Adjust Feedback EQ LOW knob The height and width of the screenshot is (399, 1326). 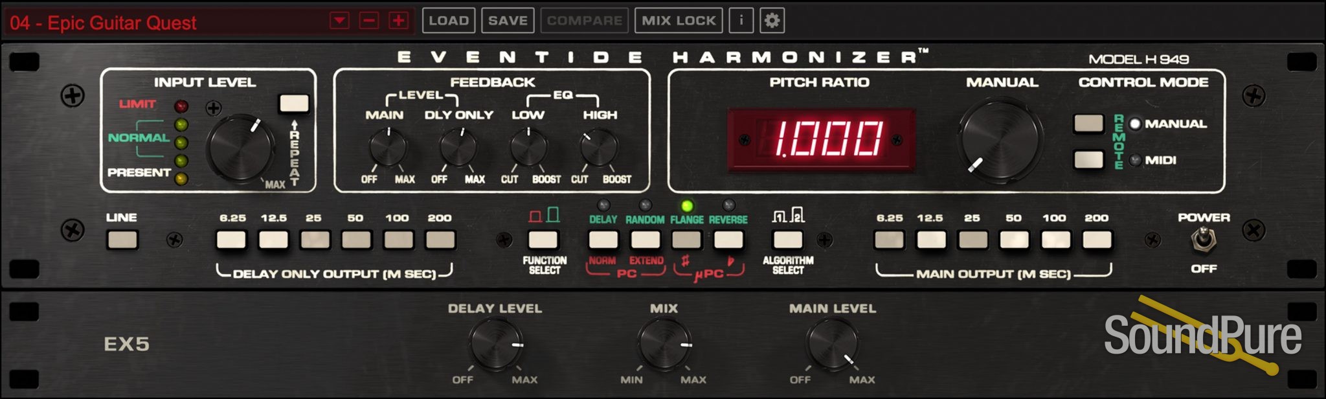coord(528,147)
